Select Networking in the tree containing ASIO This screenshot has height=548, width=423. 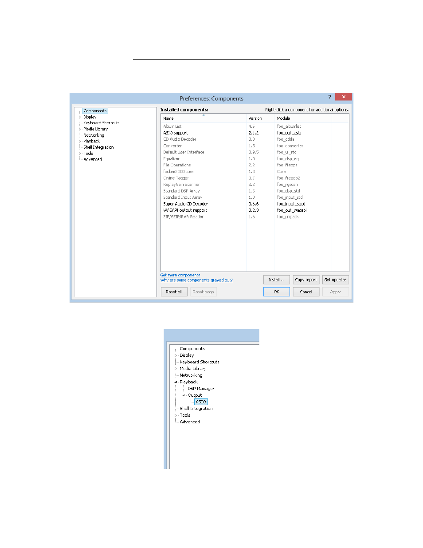click(191, 375)
